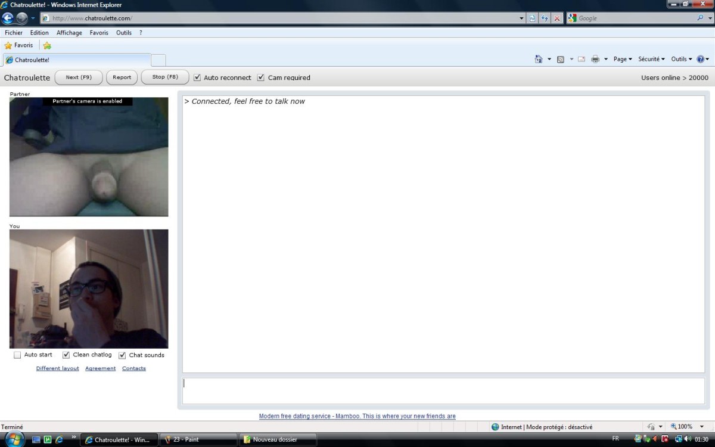Click the Terminé status bar text

point(12,427)
